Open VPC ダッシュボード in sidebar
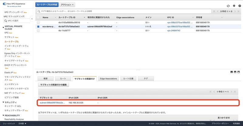Screen dimensions: 243x126 tap(14, 12)
